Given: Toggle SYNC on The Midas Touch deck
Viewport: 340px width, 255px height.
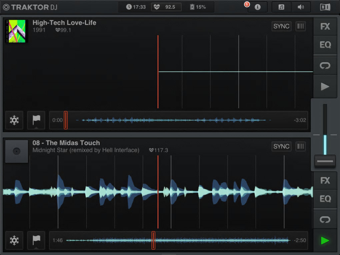Looking at the screenshot, I should (281, 146).
